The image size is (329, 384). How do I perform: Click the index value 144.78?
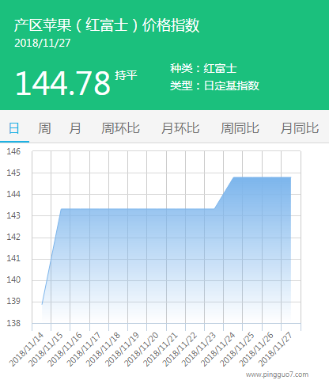62,83
